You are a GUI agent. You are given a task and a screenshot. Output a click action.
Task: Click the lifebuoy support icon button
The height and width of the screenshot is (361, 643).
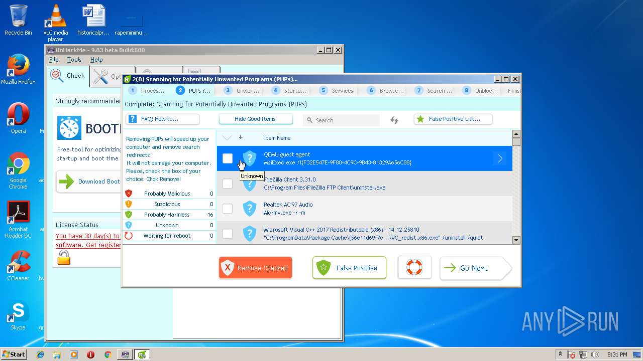pos(414,267)
